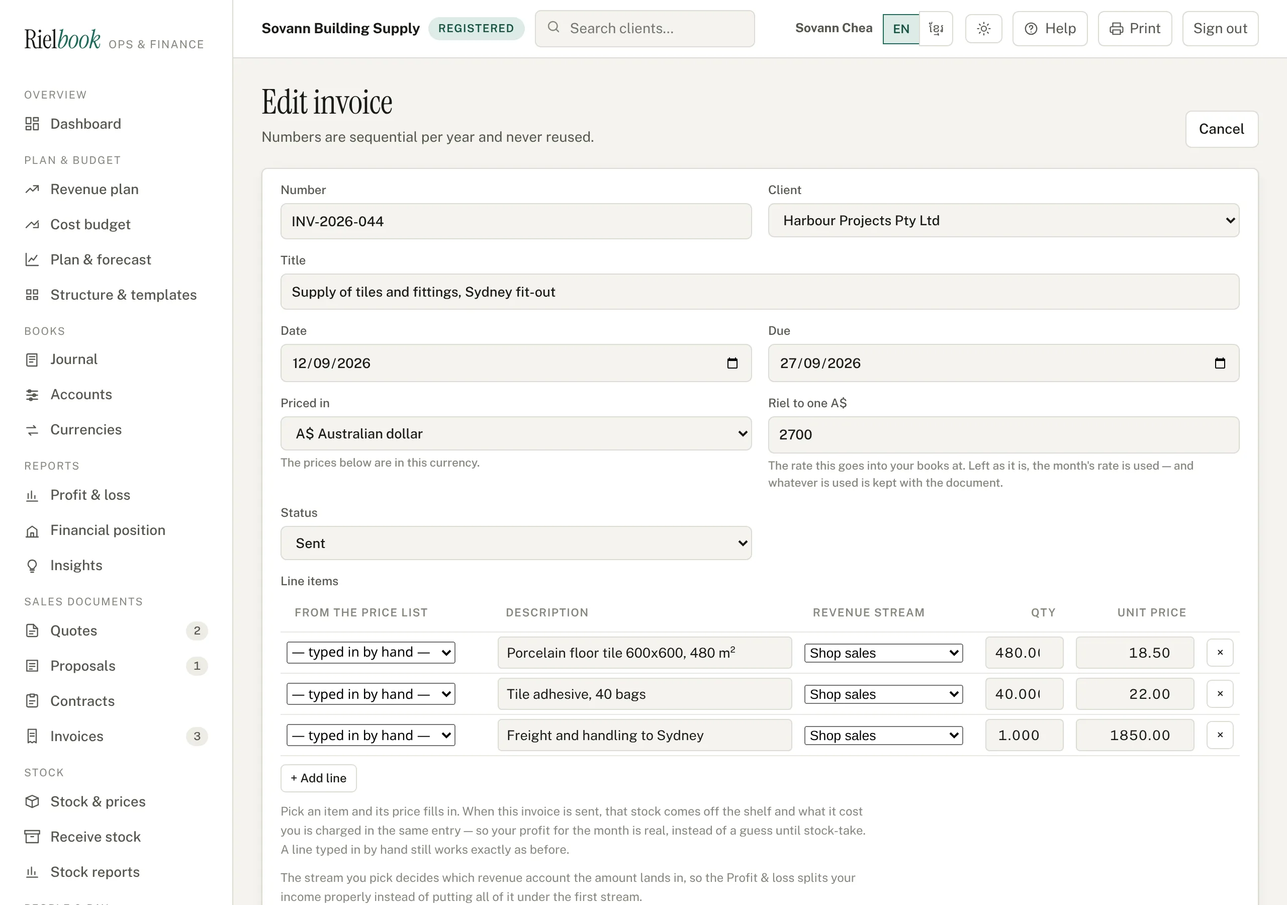This screenshot has height=905, width=1287.
Task: Cancel editing the invoice
Action: pos(1222,129)
